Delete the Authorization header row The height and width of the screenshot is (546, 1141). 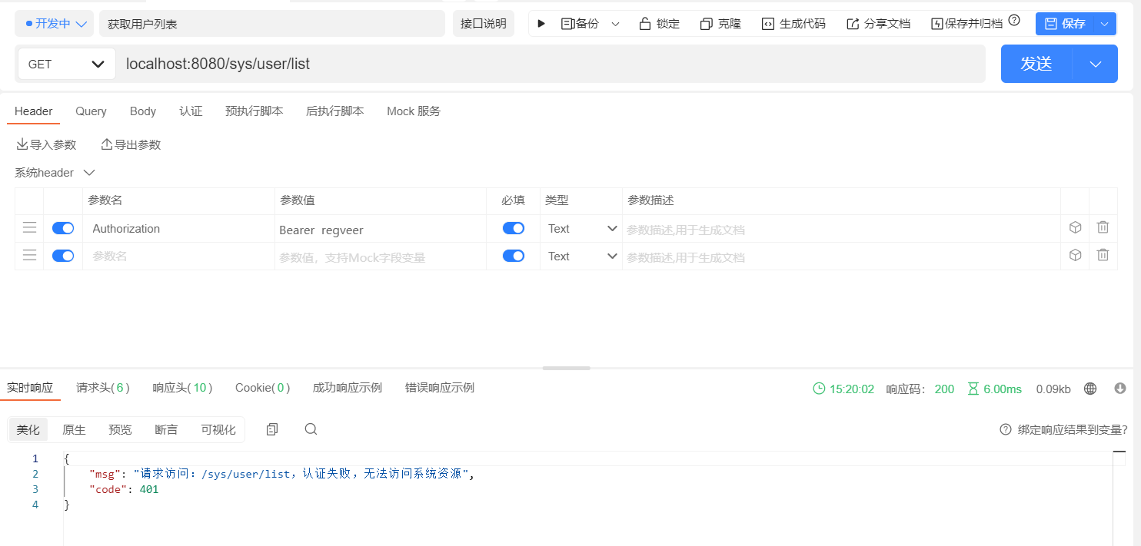(1103, 228)
